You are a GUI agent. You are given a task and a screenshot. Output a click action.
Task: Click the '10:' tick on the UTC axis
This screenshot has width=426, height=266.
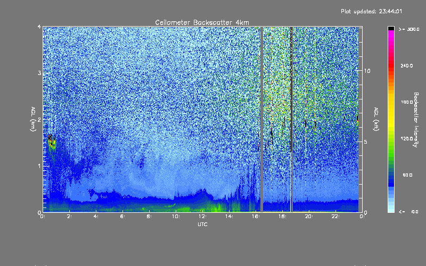coord(176,217)
